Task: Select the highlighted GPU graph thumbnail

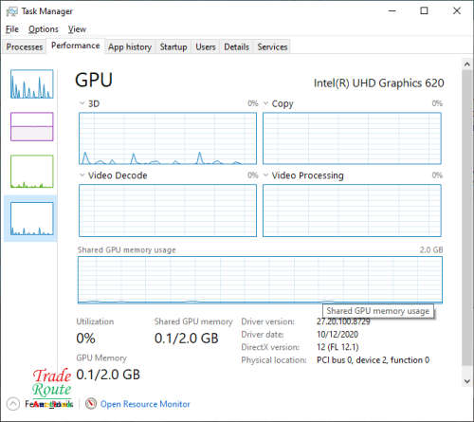Action: coord(31,219)
